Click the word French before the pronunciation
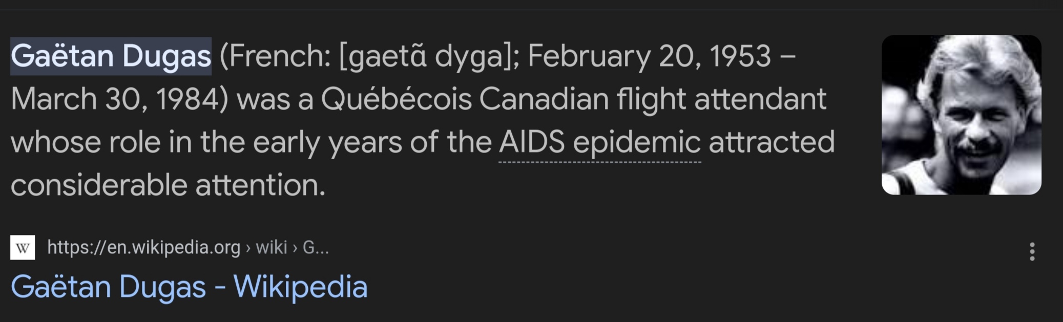Viewport: 1063px width, 322px height. click(276, 56)
